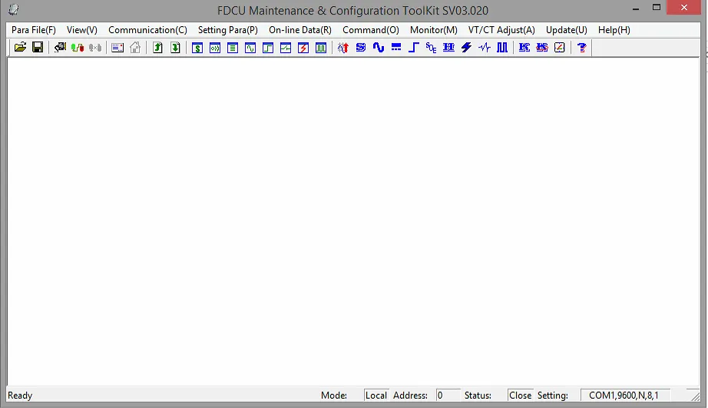Download parameters with green down-arrow icon
Viewport: 708px width, 408px height.
[175, 48]
